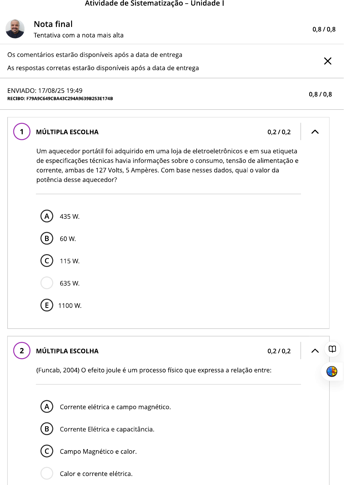Click the question 2 number badge

point(22,351)
